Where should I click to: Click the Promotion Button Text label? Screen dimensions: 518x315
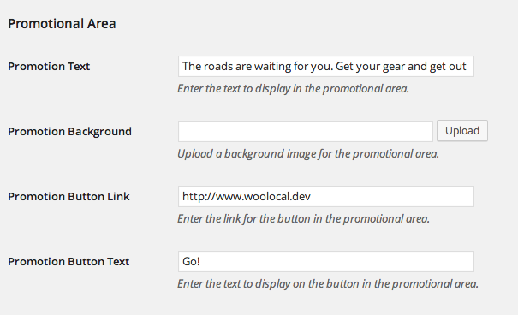[x=68, y=262]
